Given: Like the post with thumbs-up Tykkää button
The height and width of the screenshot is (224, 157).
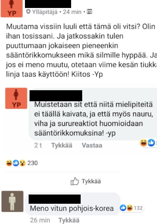Looking at the screenshot, I should (86, 181).
